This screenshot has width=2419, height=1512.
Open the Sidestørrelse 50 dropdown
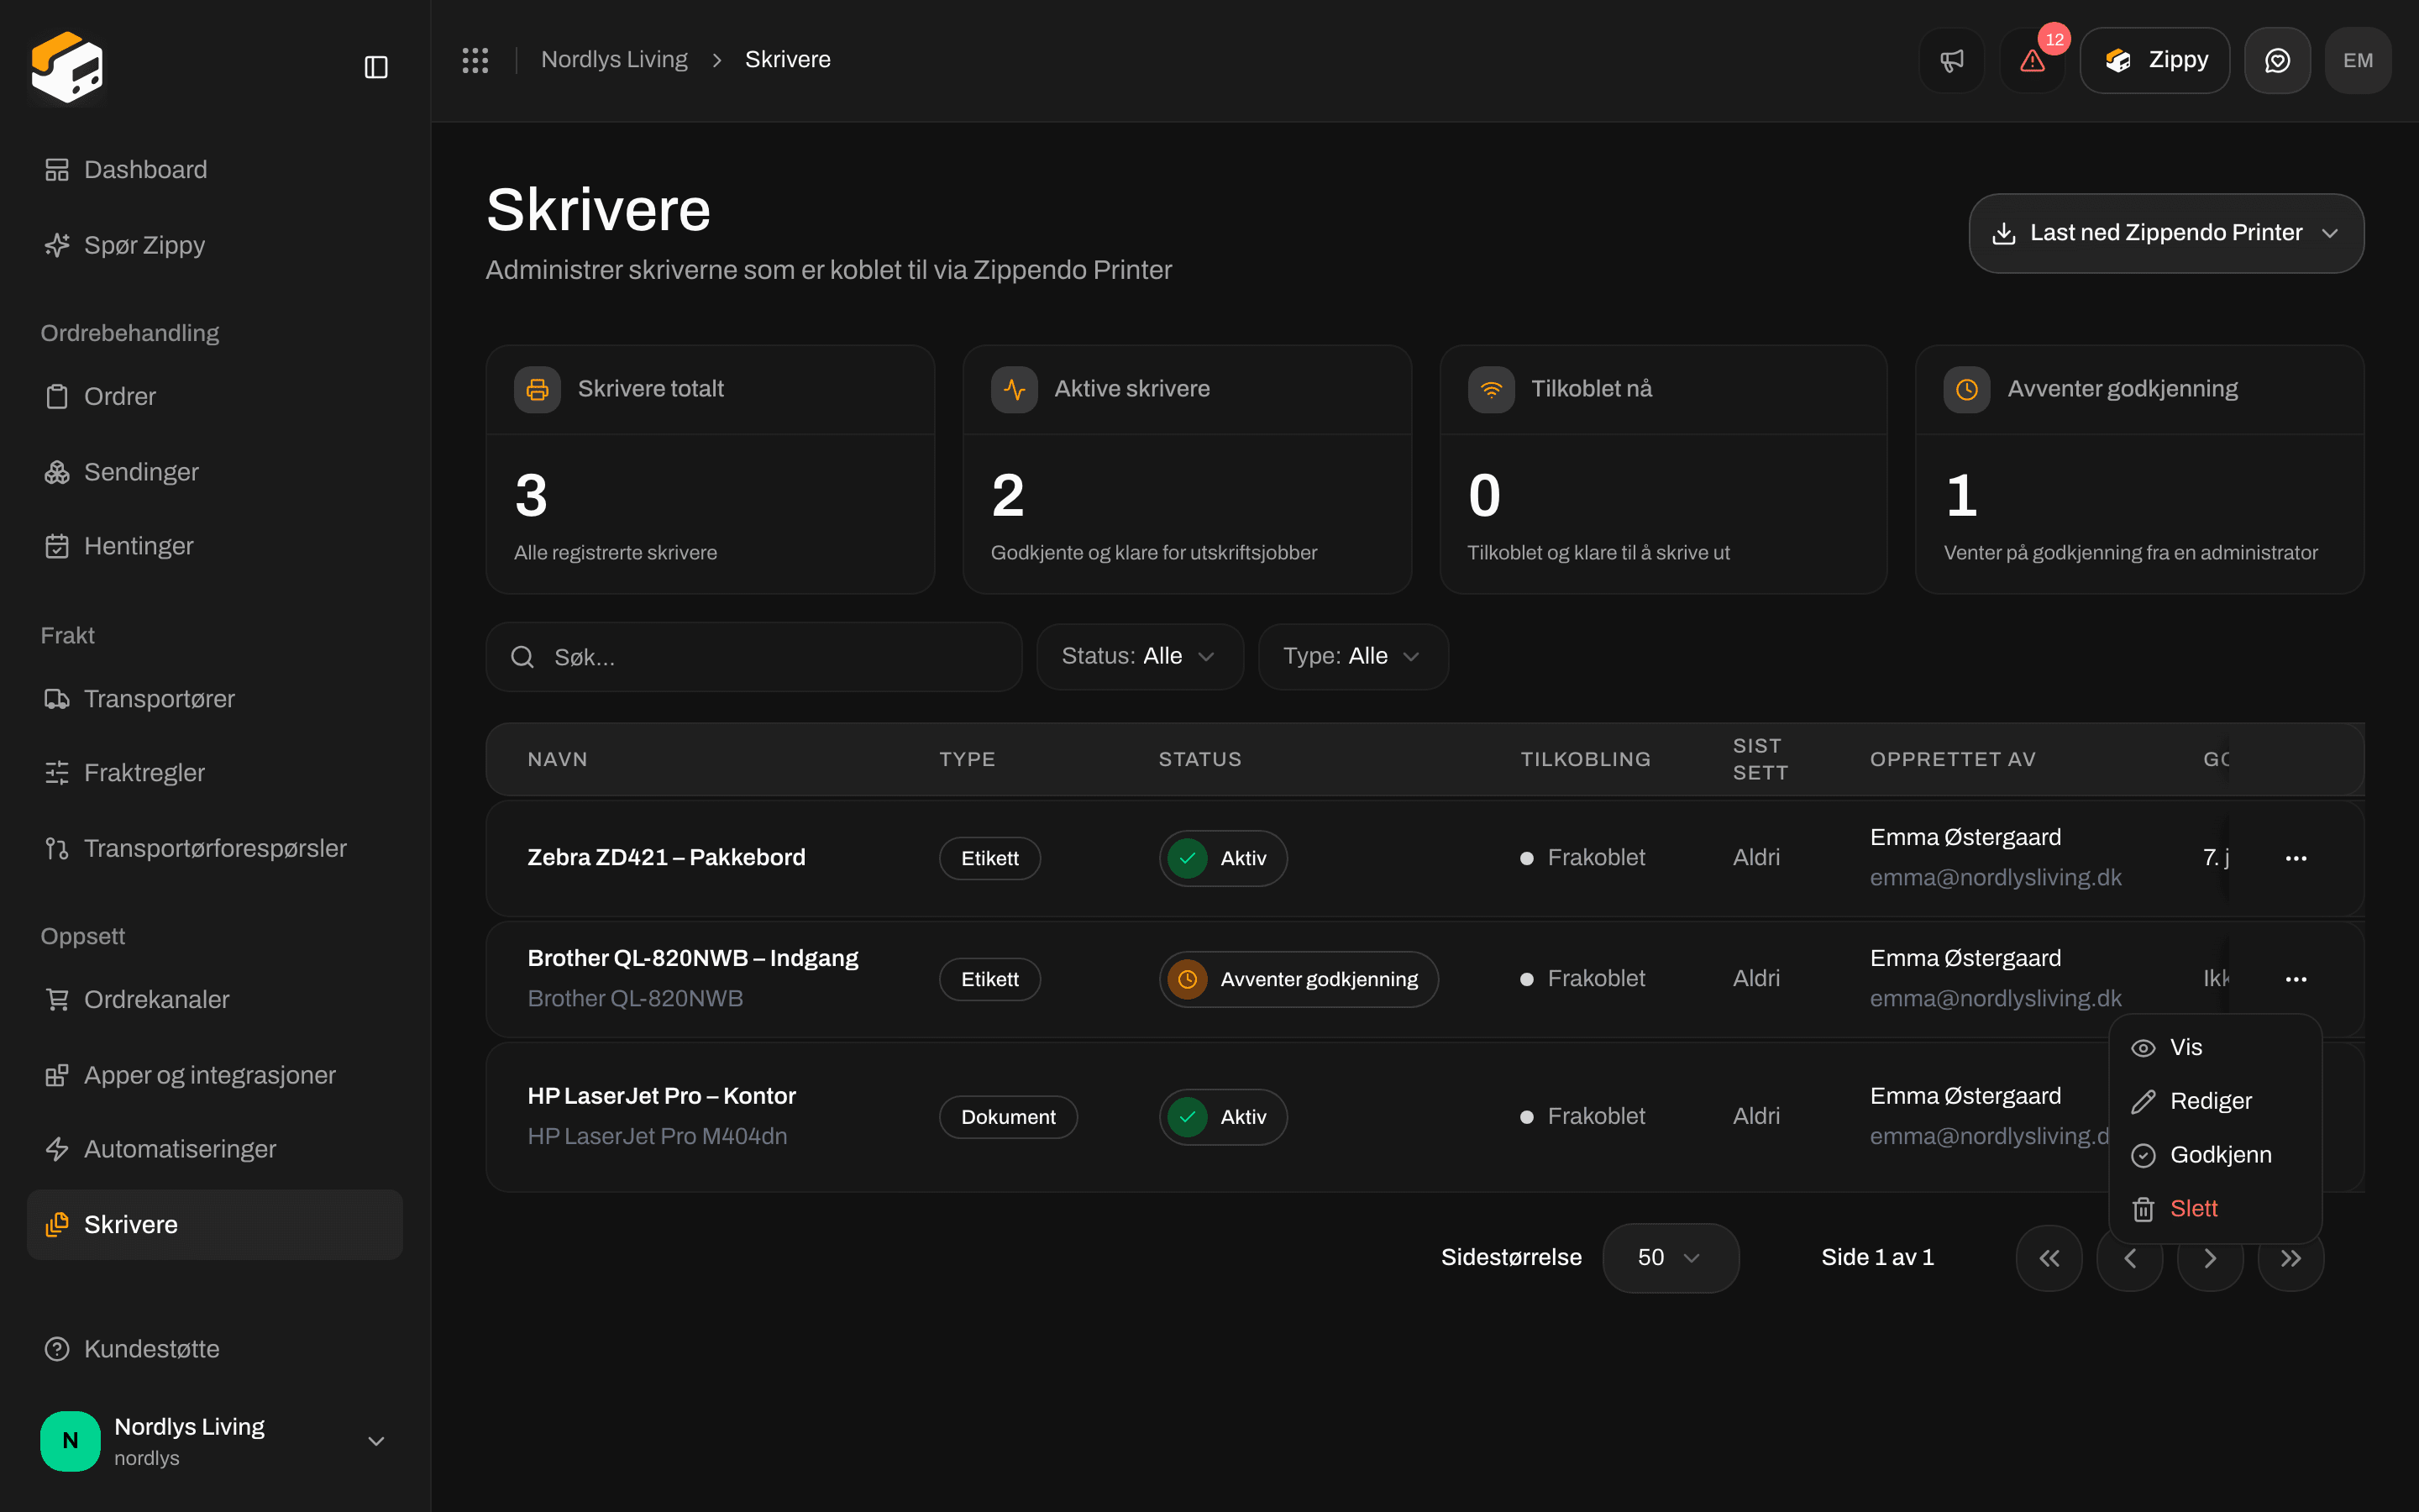click(1671, 1258)
